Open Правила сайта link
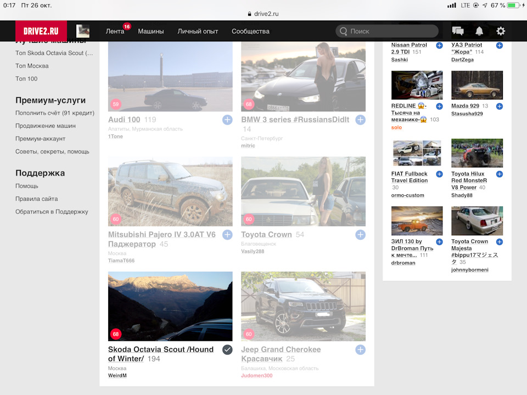 click(37, 199)
